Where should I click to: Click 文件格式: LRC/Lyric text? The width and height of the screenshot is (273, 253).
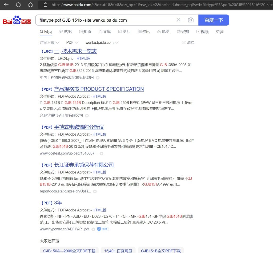click(57, 58)
